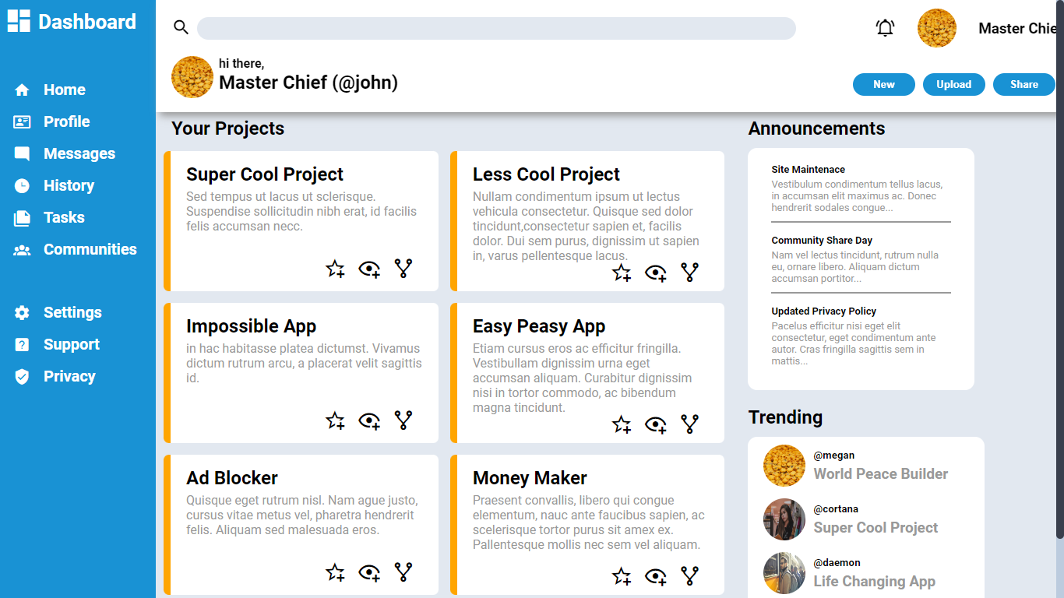
Task: Click the search input field
Action: click(496, 28)
